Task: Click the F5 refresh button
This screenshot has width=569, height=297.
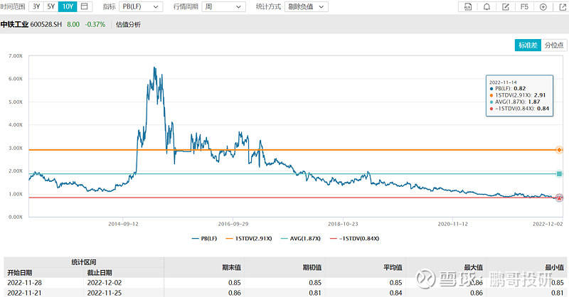Action: (524, 6)
